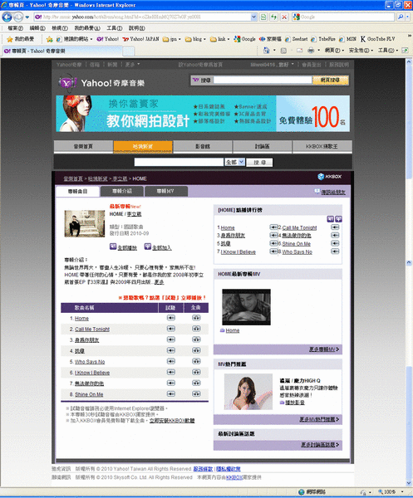Viewport: 413px width, 498px height.
Task: Click the IE Back navigation button
Action: click(x=7, y=17)
